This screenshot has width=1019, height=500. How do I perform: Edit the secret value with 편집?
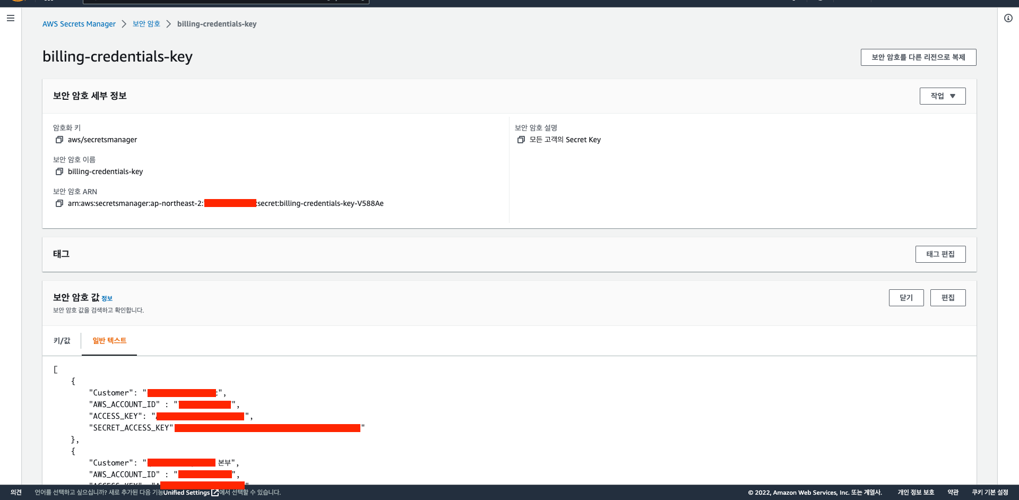coord(947,298)
